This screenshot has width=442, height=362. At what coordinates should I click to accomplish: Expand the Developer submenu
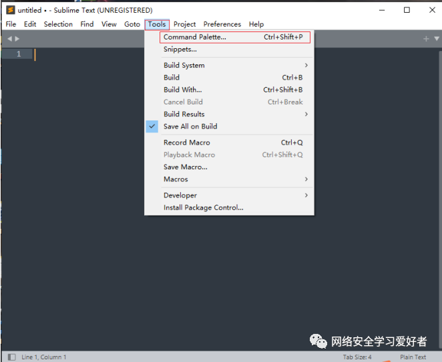coord(229,195)
